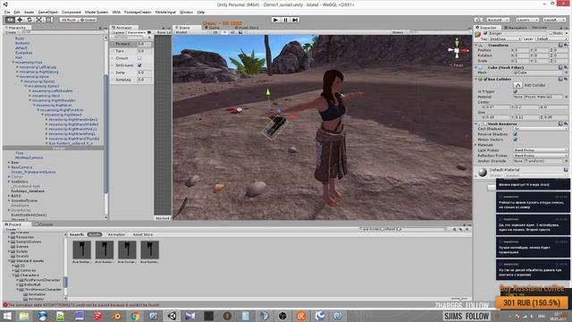
Task: Open the GameObject menu
Action: (x=48, y=12)
